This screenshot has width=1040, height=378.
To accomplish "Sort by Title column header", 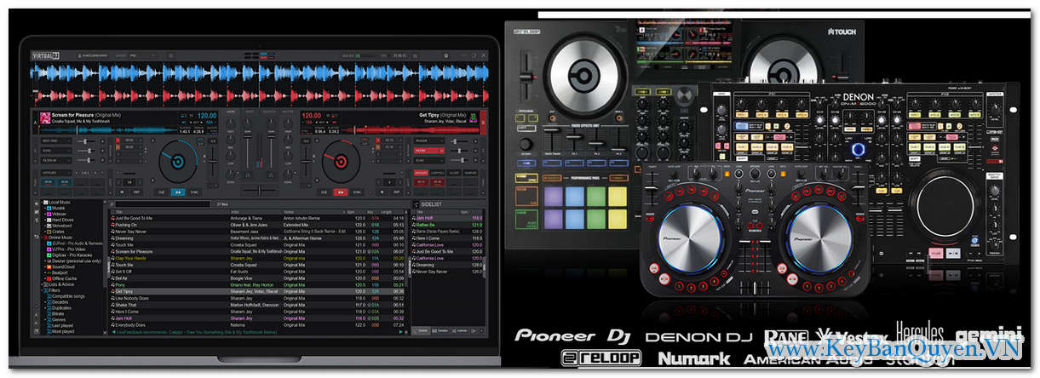I will pyautogui.click(x=119, y=212).
